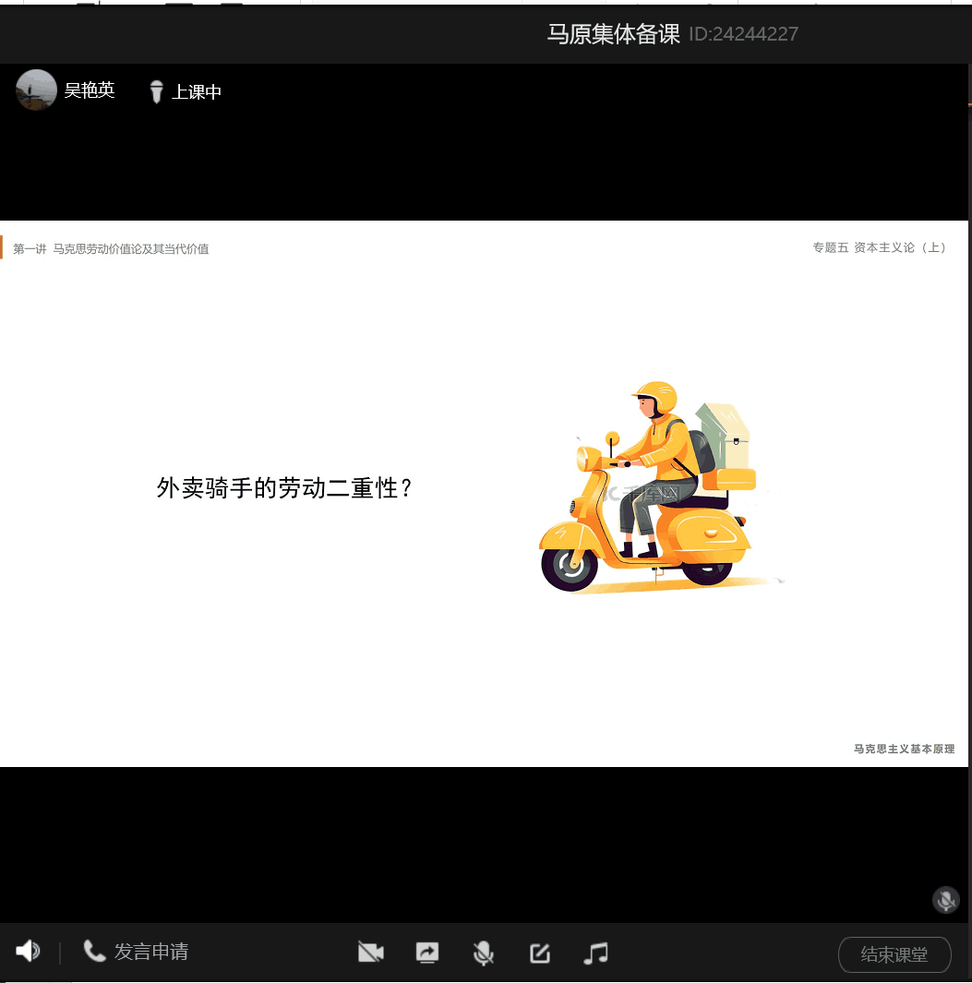Click slide question 外卖骑手的劳动二重性？

[284, 487]
